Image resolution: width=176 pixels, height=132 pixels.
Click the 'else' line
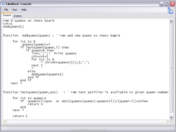31,71
